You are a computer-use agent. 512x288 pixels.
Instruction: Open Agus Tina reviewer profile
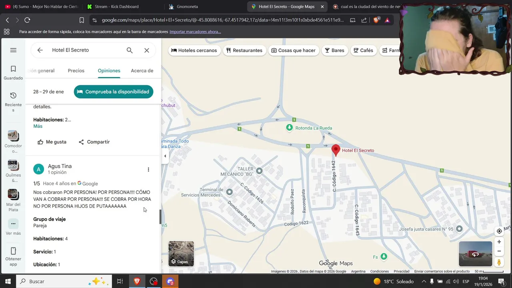coord(60,166)
